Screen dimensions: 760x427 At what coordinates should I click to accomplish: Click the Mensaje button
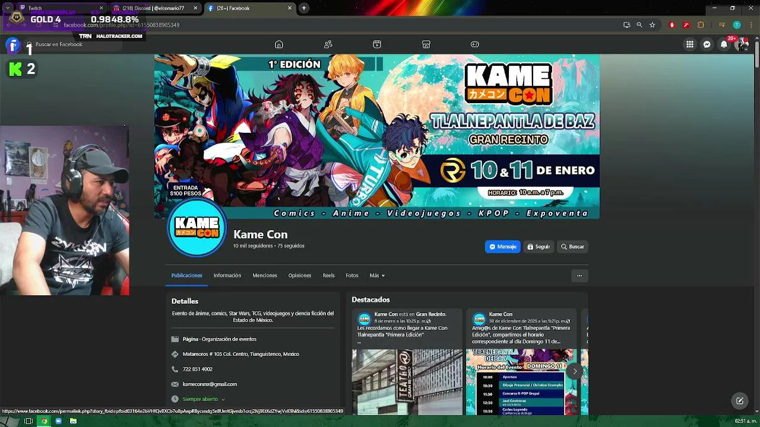tap(503, 247)
